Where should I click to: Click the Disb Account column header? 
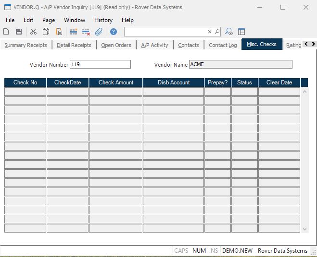[x=174, y=82]
